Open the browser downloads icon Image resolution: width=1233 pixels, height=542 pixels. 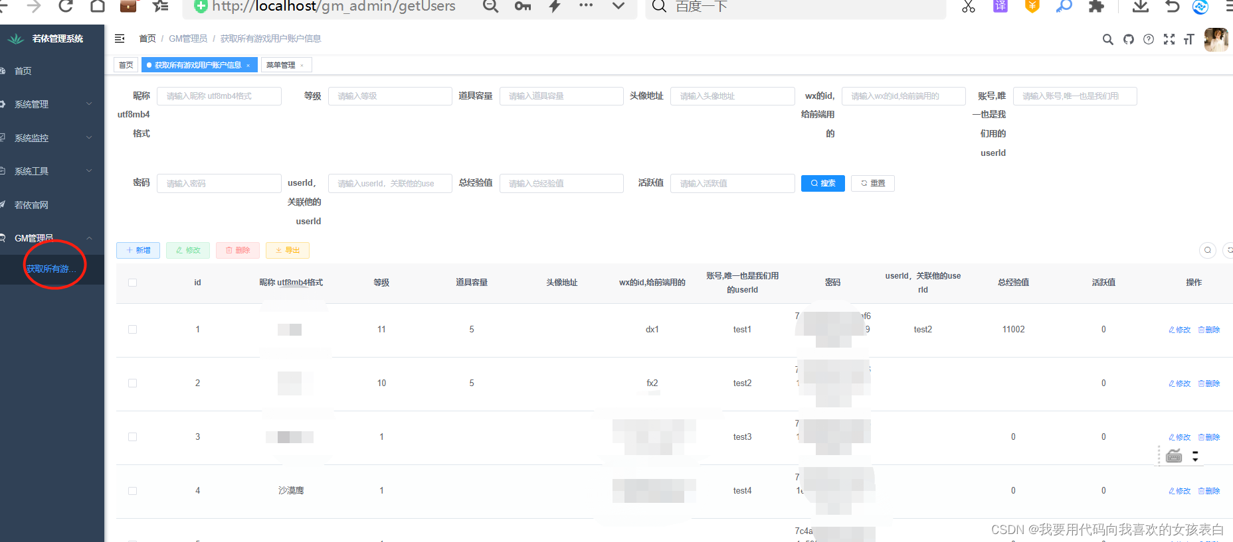(1141, 6)
